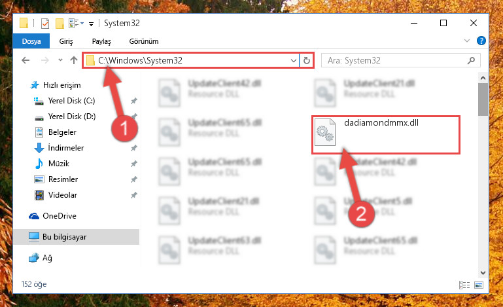
Task: Open the Help question mark icon
Action: point(481,41)
